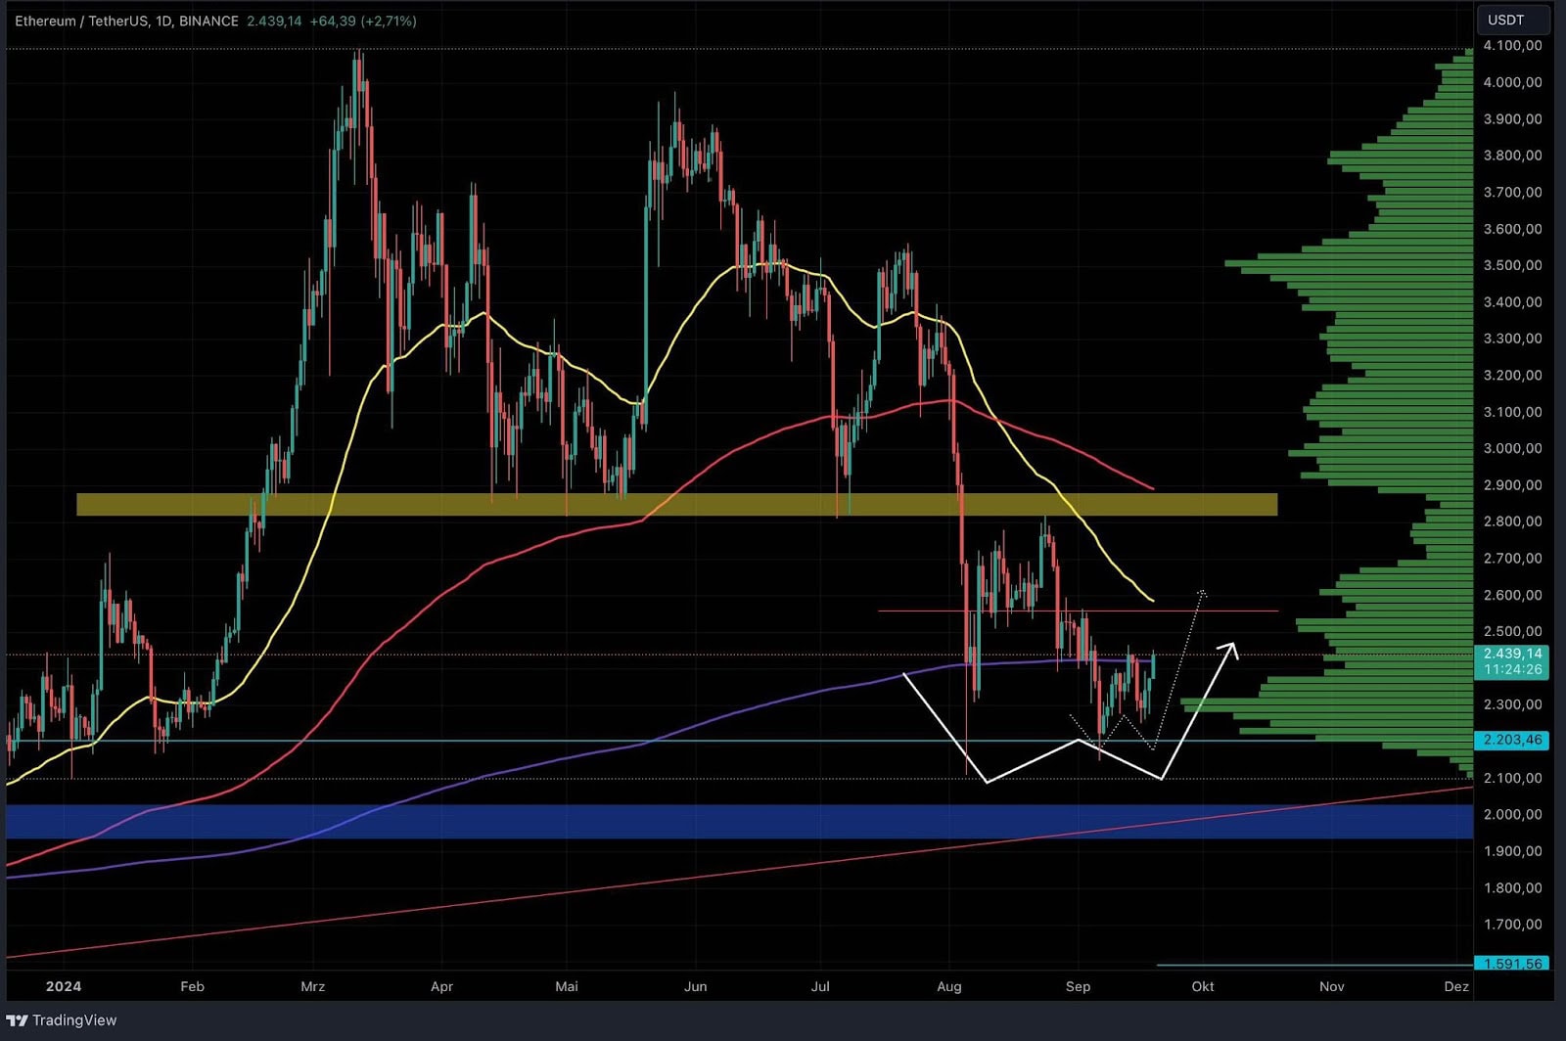This screenshot has width=1566, height=1041.
Task: Click the 3.400,00 price axis label
Action: [1512, 301]
